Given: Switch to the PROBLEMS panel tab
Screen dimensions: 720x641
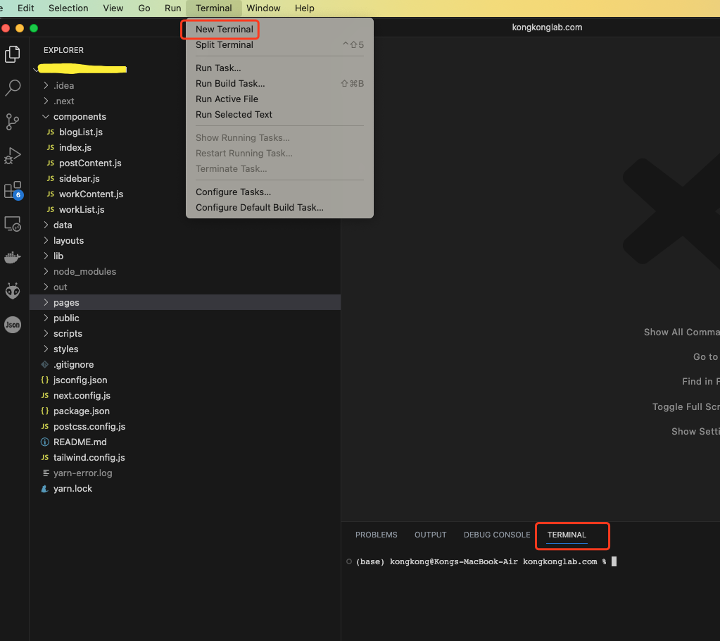Looking at the screenshot, I should [x=376, y=535].
